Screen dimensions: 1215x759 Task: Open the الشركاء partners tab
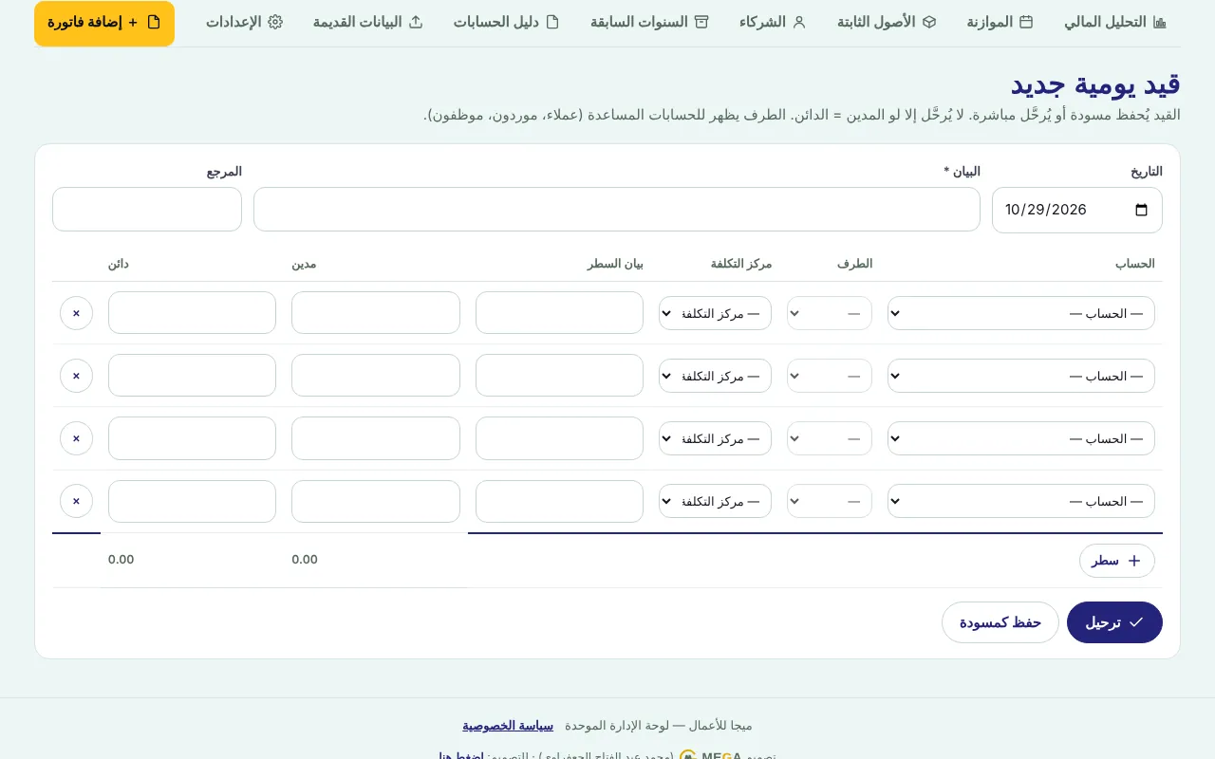coord(773,22)
